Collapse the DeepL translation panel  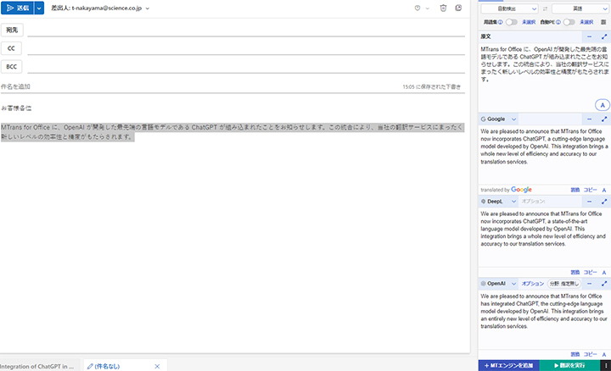589,202
